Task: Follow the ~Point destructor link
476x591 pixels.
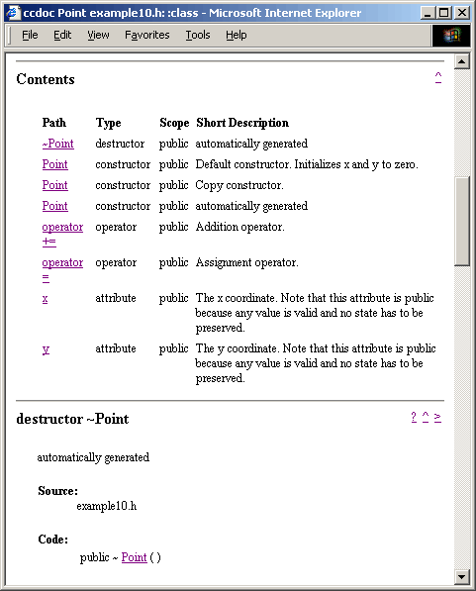Action: [x=58, y=144]
